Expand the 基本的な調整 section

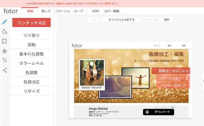pyautogui.click(x=31, y=54)
